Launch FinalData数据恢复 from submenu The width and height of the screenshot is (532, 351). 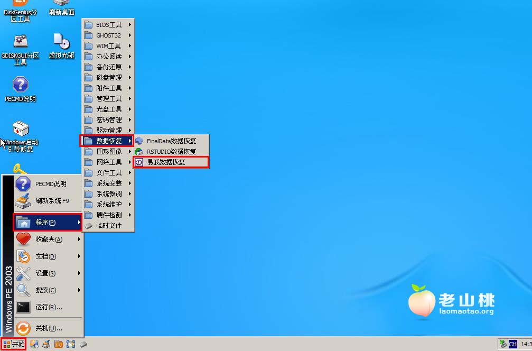(171, 141)
